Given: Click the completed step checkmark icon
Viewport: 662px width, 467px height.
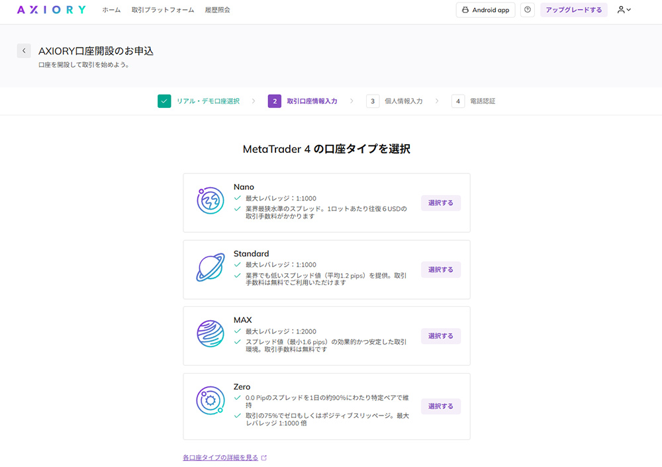Looking at the screenshot, I should (164, 101).
